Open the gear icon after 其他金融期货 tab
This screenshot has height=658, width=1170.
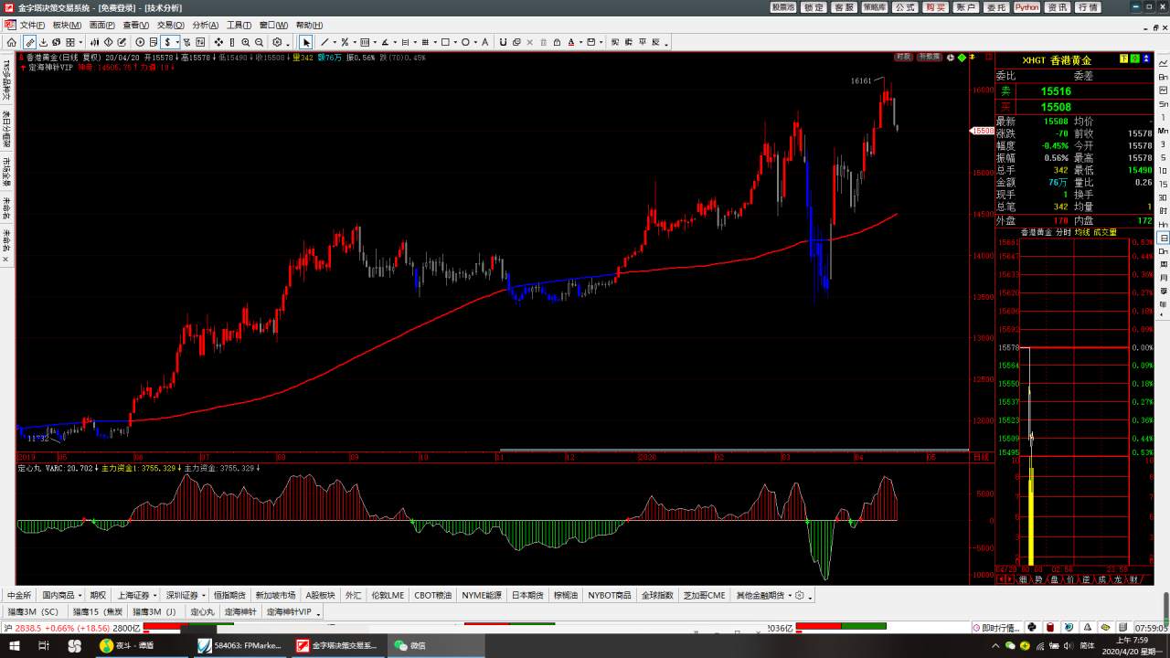point(799,595)
